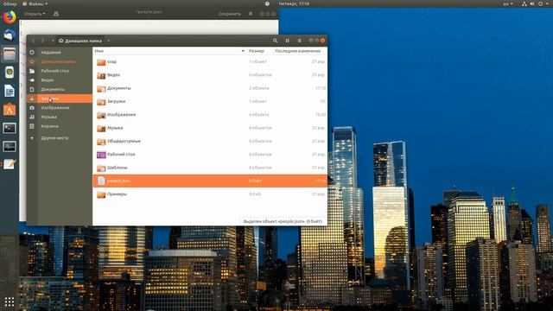Screen dimensions: 553x311
Task: Click the Документы folder icon in list
Action: 101,88
